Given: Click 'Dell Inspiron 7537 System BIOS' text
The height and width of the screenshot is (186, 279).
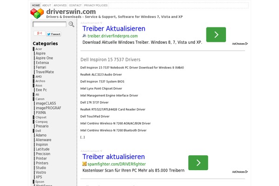Looking at the screenshot, I should (102, 81).
